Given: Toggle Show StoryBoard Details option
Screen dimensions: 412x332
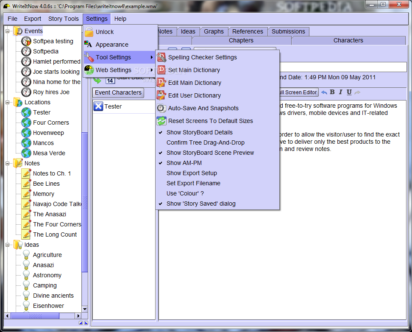Looking at the screenshot, I should coord(217,132).
